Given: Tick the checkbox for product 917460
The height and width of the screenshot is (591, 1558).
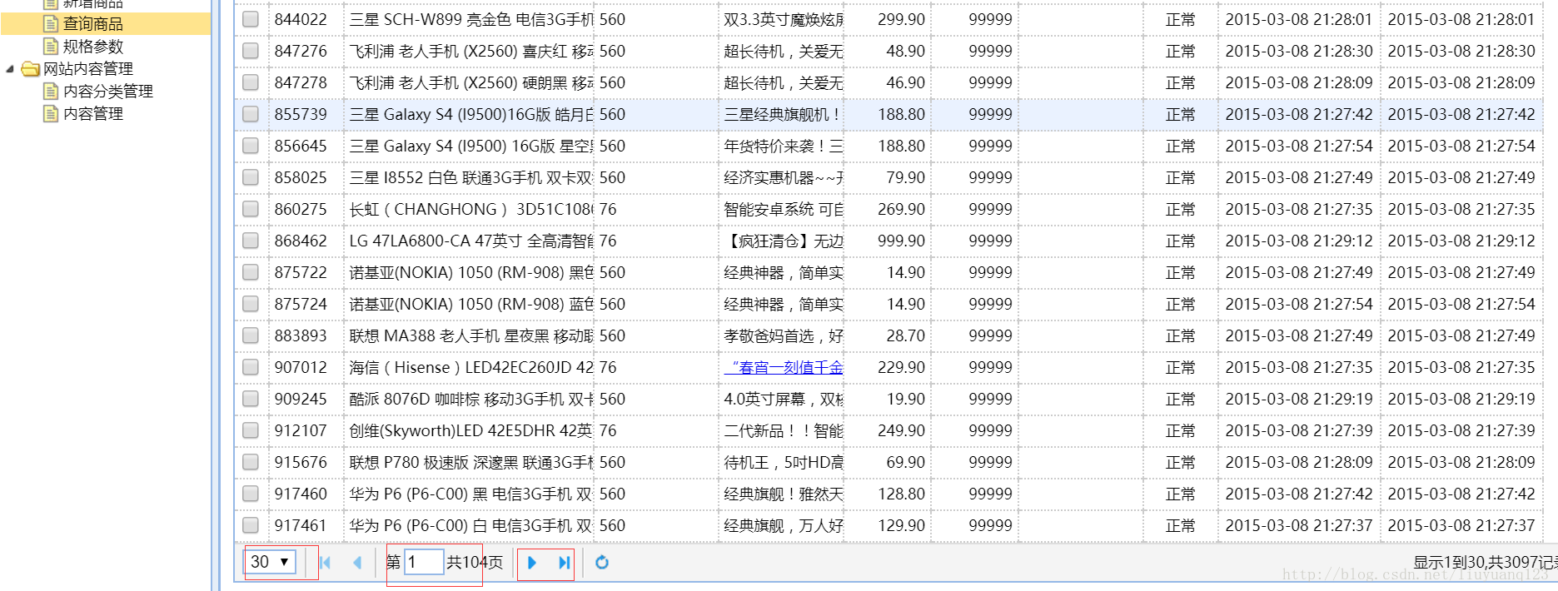Looking at the screenshot, I should pyautogui.click(x=251, y=494).
